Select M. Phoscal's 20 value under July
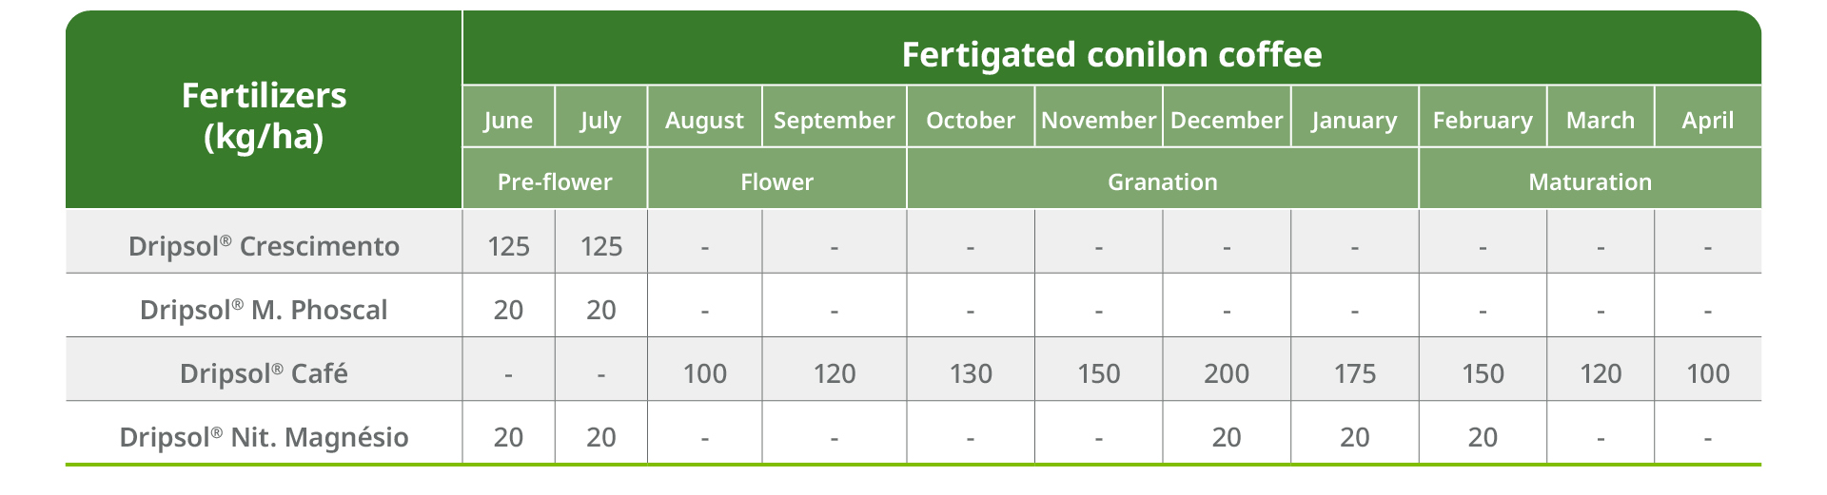1827x495 pixels. tap(600, 310)
